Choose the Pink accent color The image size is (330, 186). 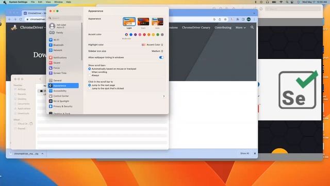tap(140, 35)
